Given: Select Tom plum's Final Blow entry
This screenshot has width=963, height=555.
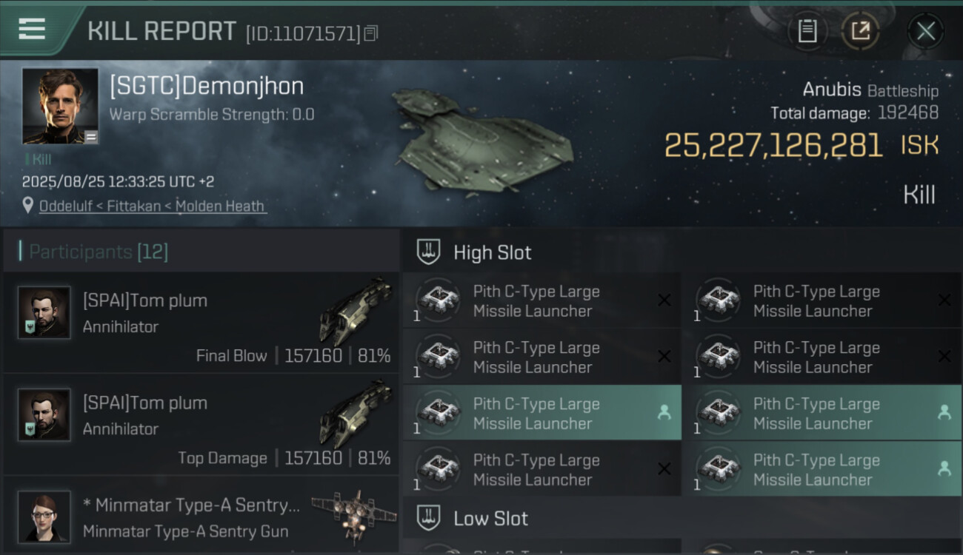Looking at the screenshot, I should click(200, 323).
